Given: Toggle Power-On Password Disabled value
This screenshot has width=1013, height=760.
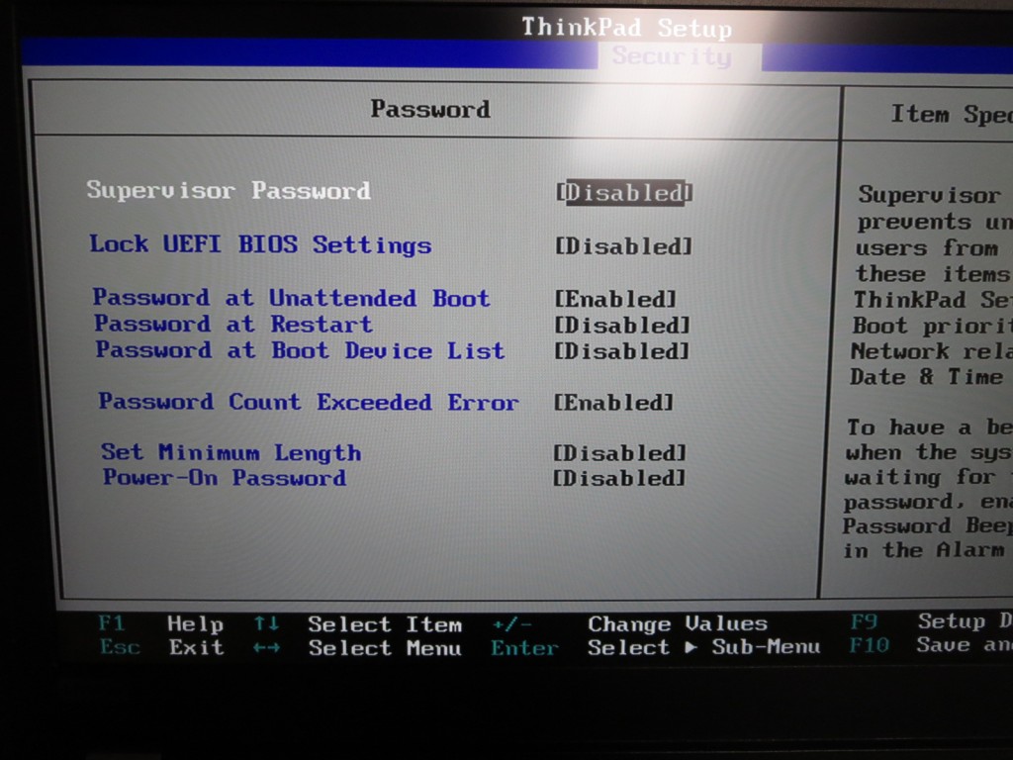Looking at the screenshot, I should [619, 478].
